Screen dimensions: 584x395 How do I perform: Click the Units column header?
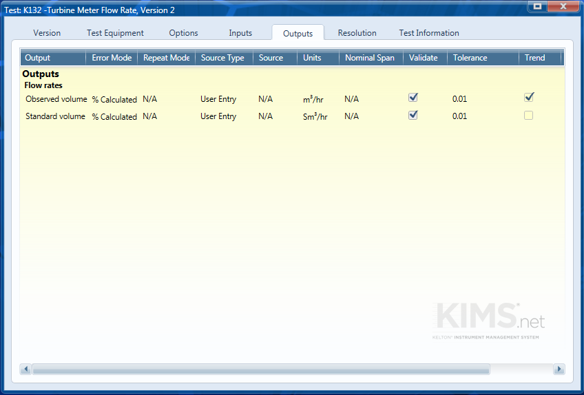tap(318, 58)
